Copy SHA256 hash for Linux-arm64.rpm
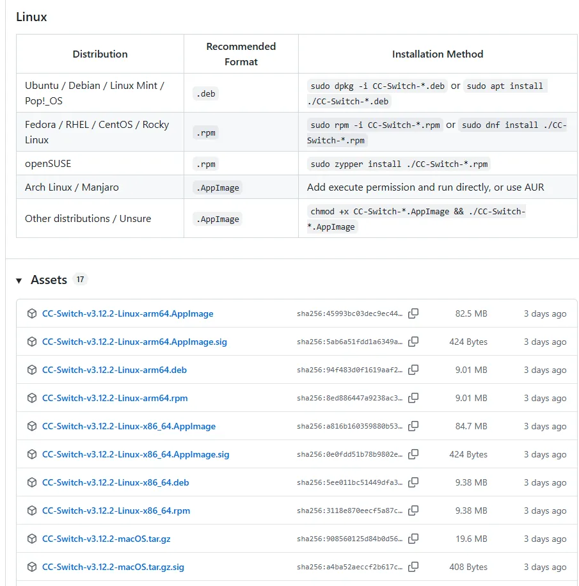 click(x=414, y=398)
